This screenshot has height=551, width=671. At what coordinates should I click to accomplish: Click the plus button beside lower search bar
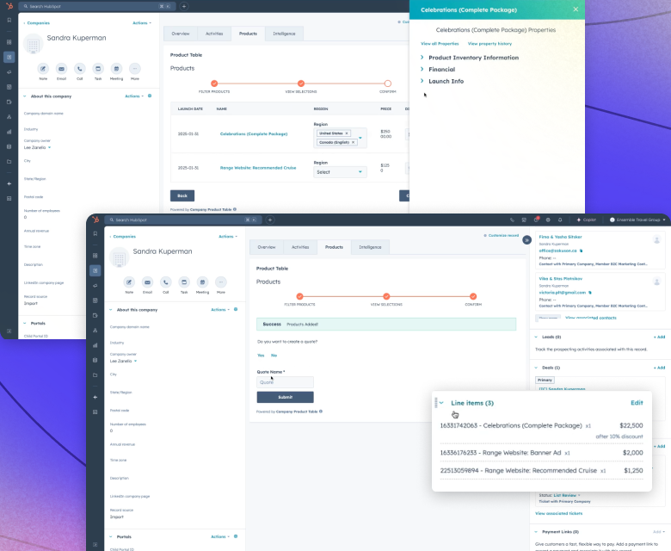coord(270,220)
